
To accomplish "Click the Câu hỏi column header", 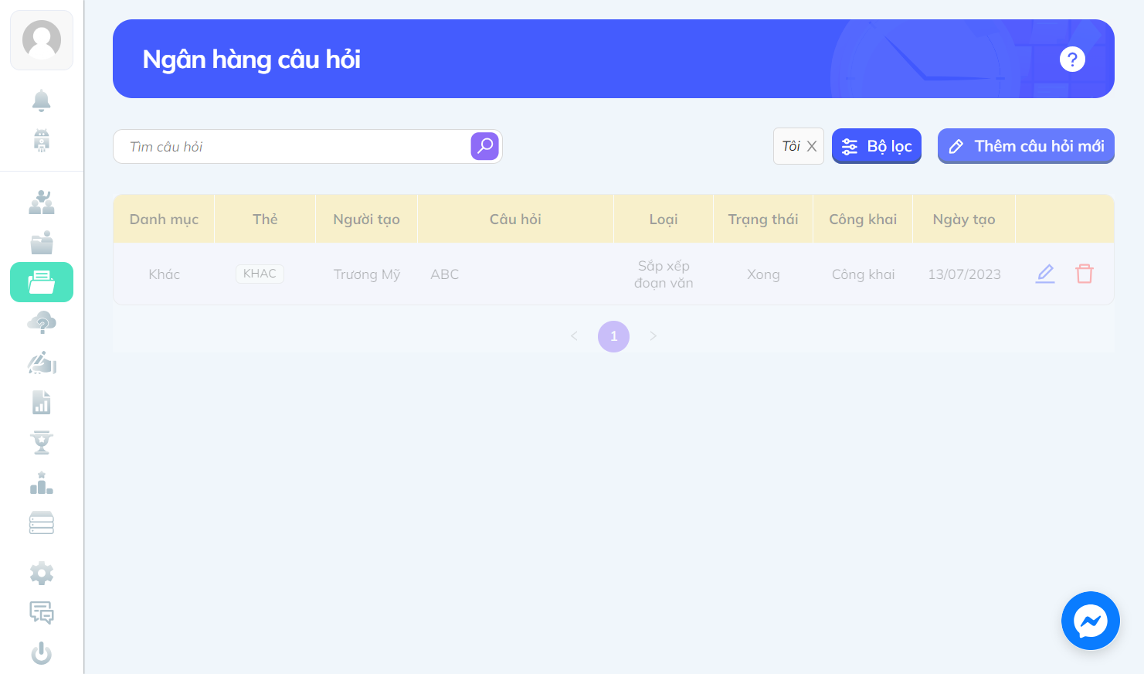I will (515, 219).
